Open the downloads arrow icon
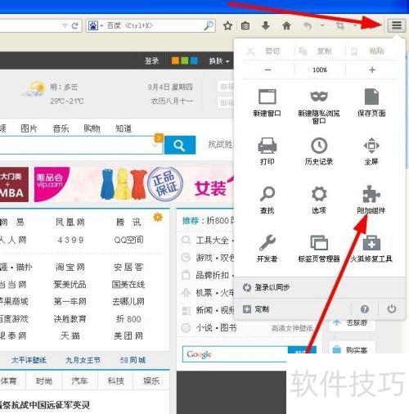 266,26
